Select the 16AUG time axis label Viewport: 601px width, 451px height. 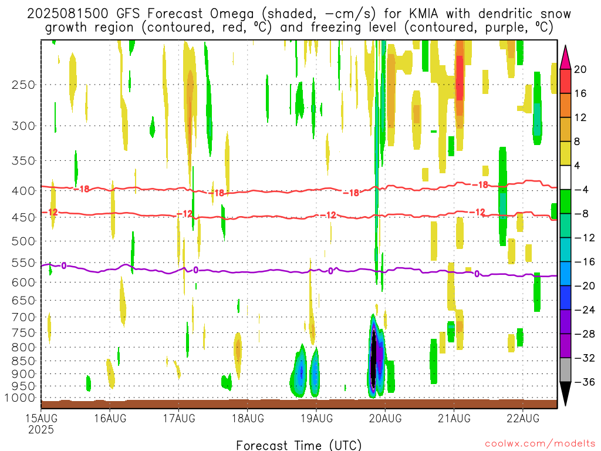pyautogui.click(x=110, y=418)
